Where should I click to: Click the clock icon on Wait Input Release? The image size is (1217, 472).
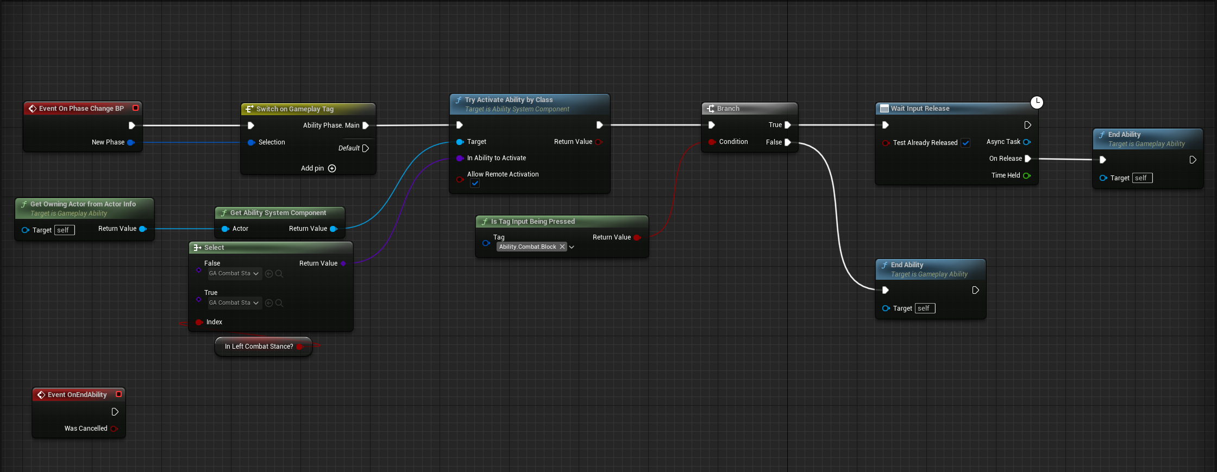click(x=1037, y=102)
